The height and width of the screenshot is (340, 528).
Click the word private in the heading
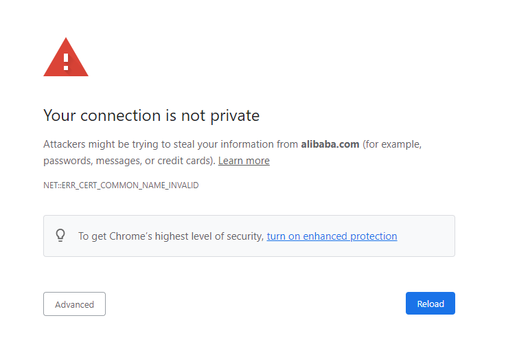235,116
